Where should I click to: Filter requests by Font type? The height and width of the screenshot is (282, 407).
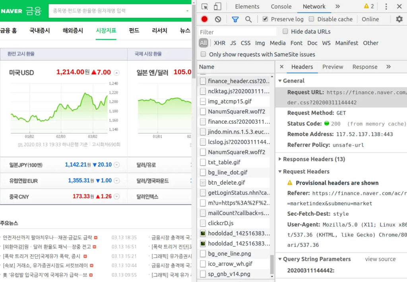click(x=297, y=43)
